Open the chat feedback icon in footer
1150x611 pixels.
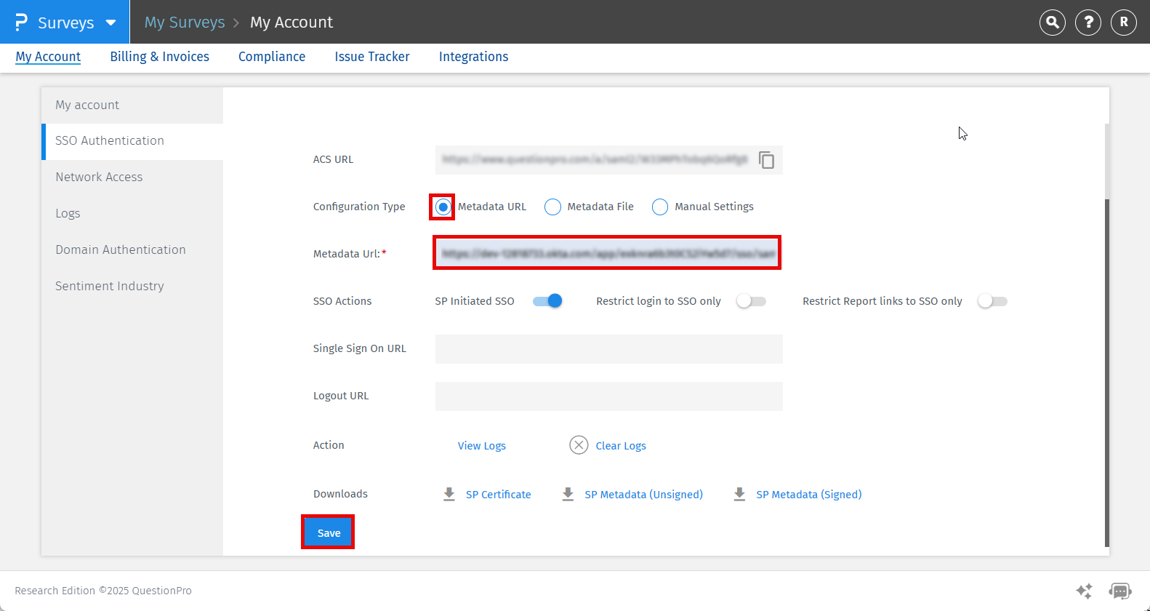(x=1119, y=591)
